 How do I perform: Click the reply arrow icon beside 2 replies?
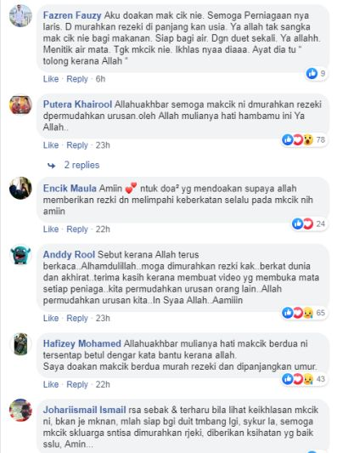coord(51,166)
